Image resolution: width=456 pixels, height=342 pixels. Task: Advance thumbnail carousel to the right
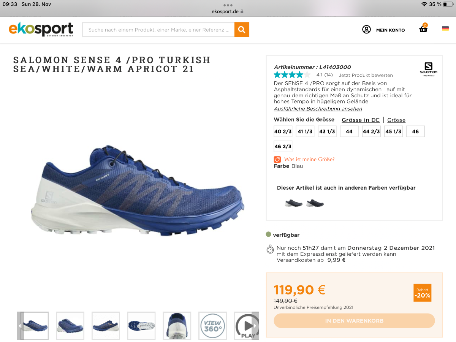point(255,326)
